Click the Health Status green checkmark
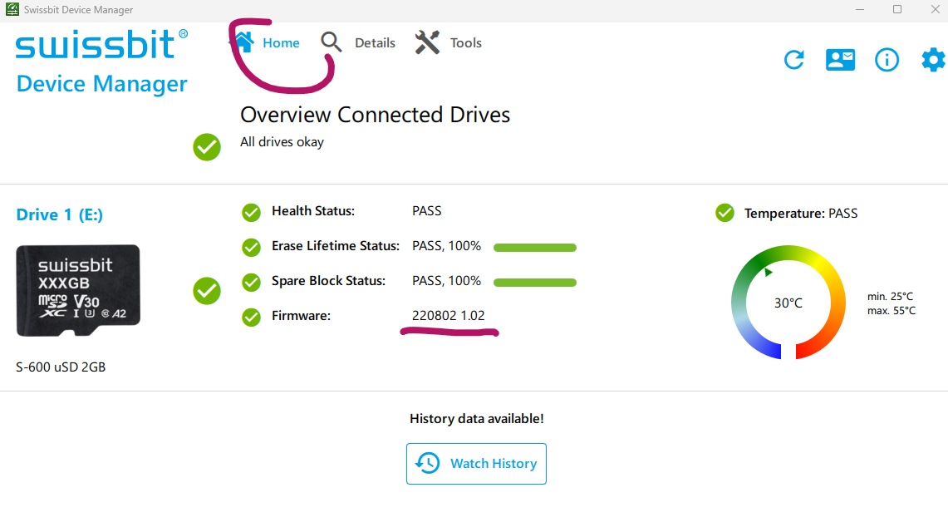The image size is (948, 522). [251, 213]
